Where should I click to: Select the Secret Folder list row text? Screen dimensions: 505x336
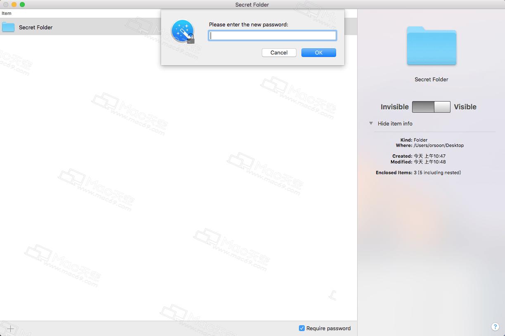[x=36, y=27]
